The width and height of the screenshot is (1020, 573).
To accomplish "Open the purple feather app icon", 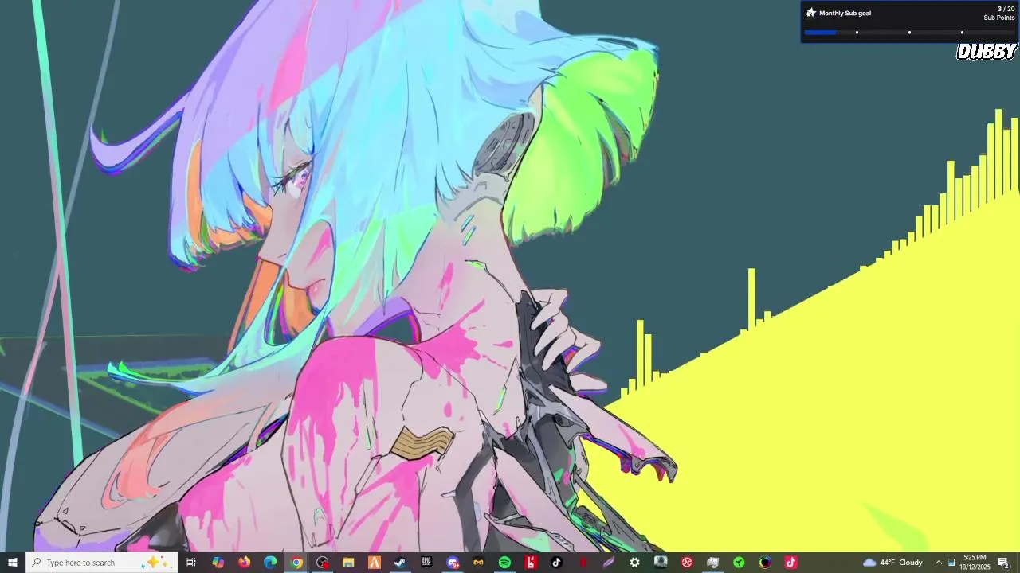I will [x=609, y=563].
